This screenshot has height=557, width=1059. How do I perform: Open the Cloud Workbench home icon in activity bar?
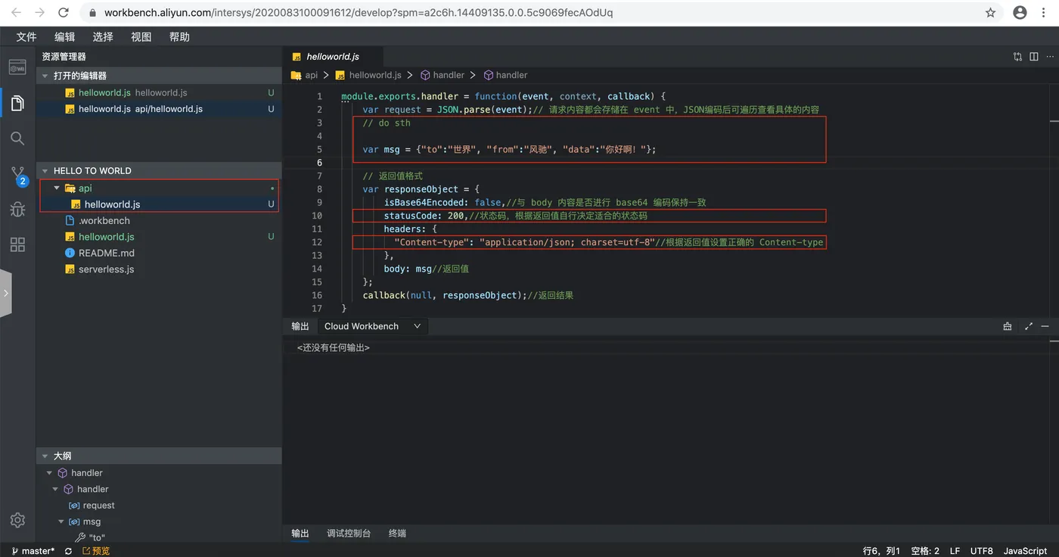17,67
